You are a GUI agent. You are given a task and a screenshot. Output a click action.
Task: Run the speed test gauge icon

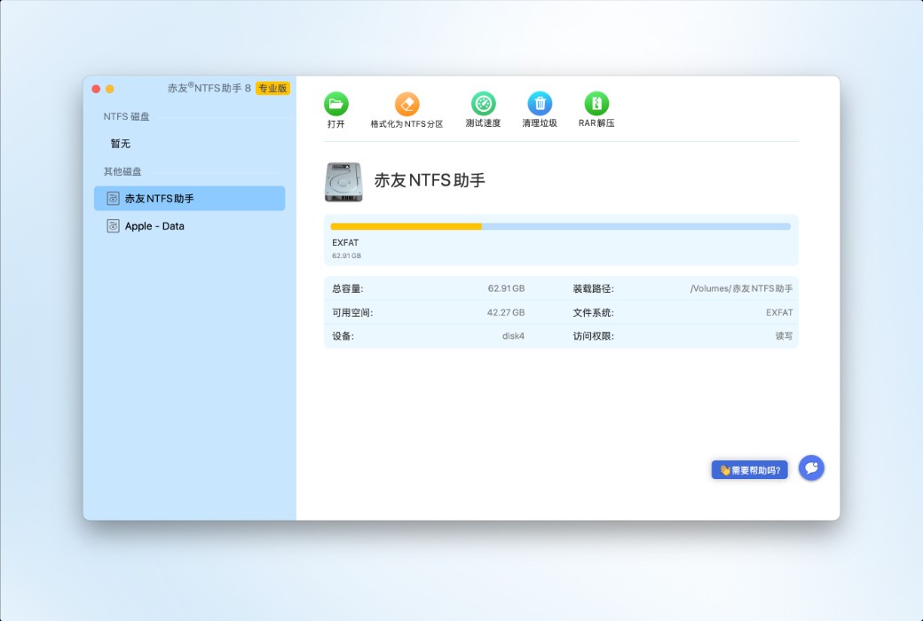click(484, 104)
